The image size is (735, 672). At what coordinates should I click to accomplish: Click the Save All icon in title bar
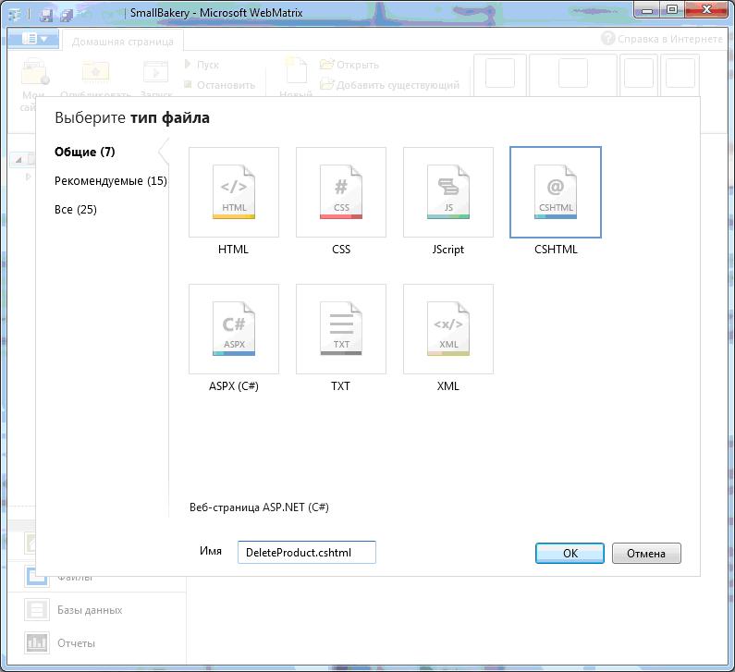coord(67,14)
